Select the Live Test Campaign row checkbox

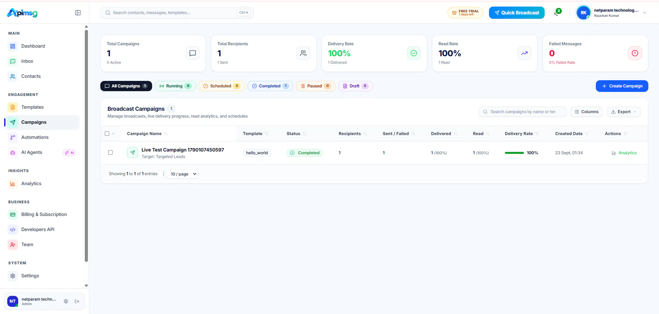[111, 153]
